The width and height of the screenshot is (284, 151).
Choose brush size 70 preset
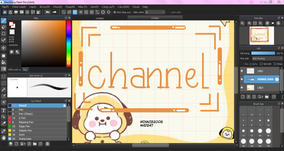pos(268,142)
